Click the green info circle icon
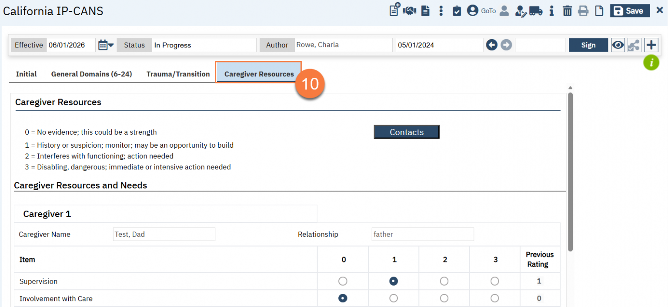Image resolution: width=668 pixels, height=307 pixels. (651, 63)
